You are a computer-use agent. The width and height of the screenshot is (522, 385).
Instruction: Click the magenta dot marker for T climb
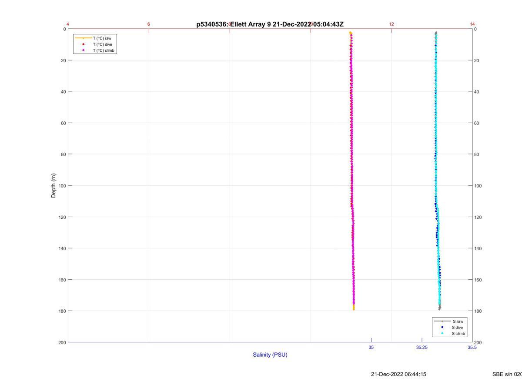pyautogui.click(x=83, y=50)
